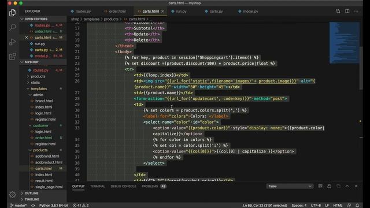Screen dimensions: 370x208
Task: Open the Explorer view in activity bar
Action: click(x=13, y=13)
